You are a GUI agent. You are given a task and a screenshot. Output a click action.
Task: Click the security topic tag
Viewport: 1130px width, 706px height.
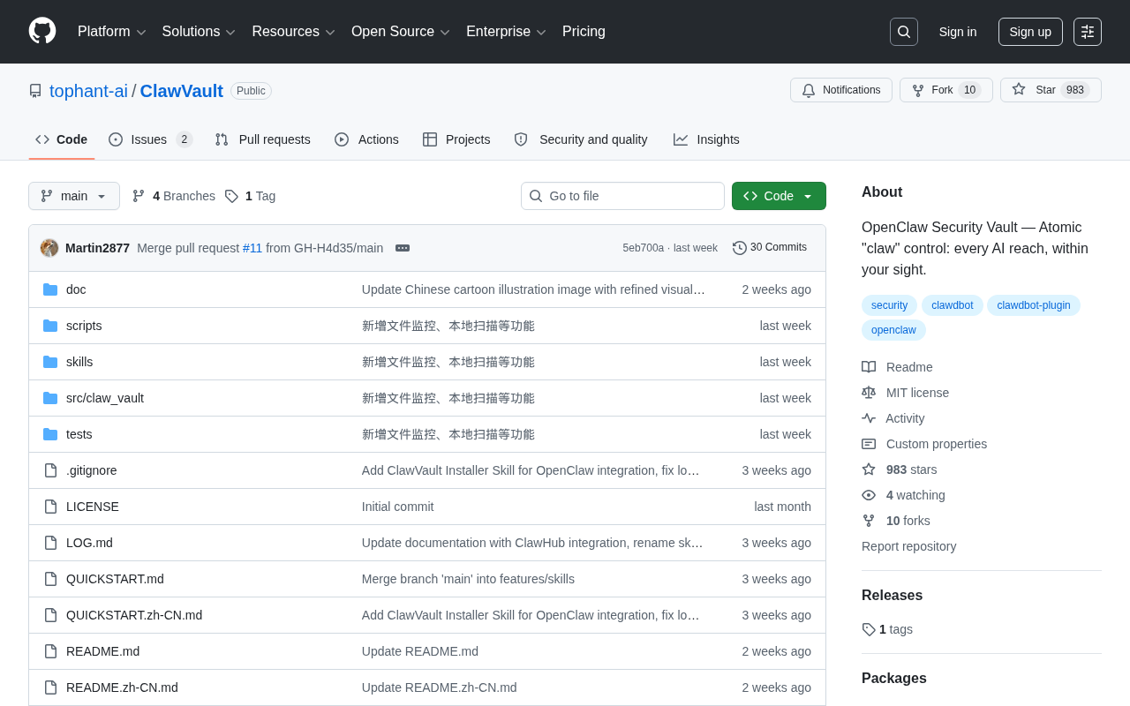pos(889,304)
